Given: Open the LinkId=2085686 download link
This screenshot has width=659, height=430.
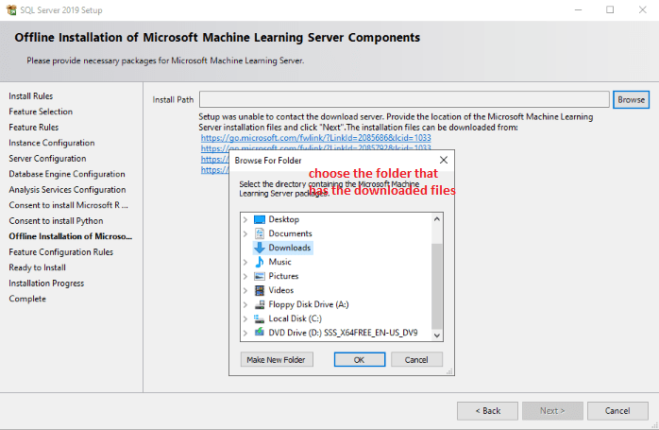Looking at the screenshot, I should (315, 138).
